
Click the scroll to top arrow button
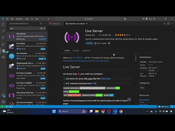pyautogui.click(x=129, y=99)
